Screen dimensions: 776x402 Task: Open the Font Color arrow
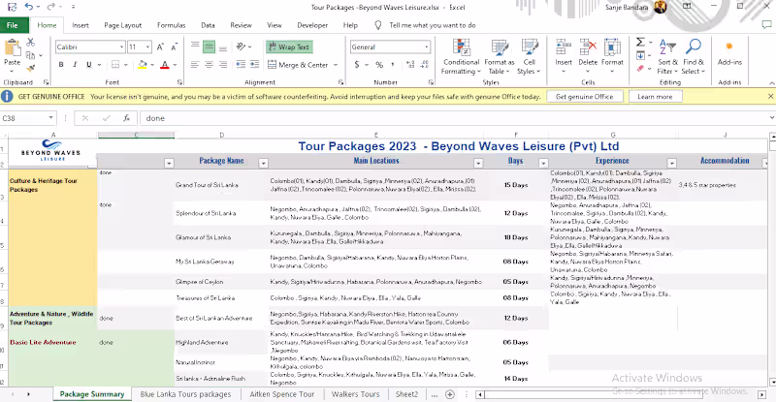coord(175,65)
